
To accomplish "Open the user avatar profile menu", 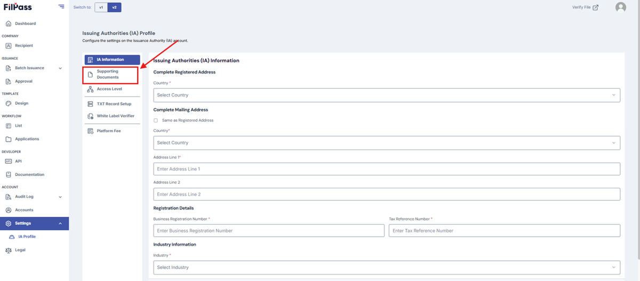I will click(620, 7).
